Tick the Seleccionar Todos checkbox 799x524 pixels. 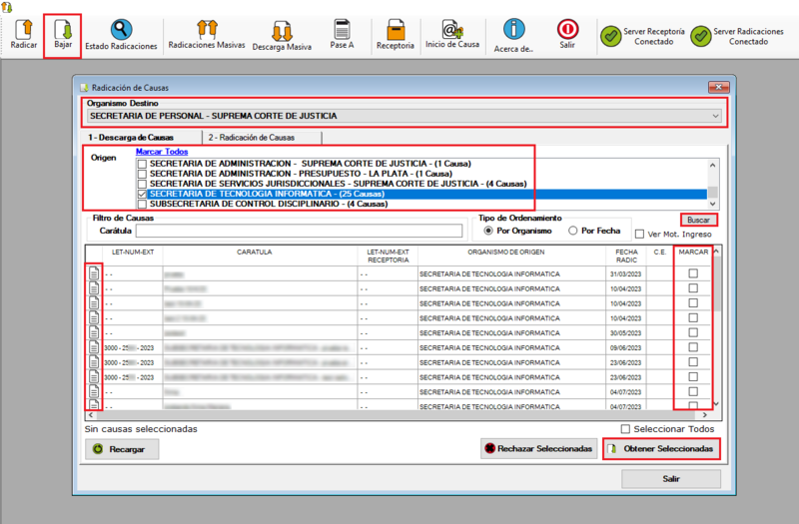coord(625,429)
